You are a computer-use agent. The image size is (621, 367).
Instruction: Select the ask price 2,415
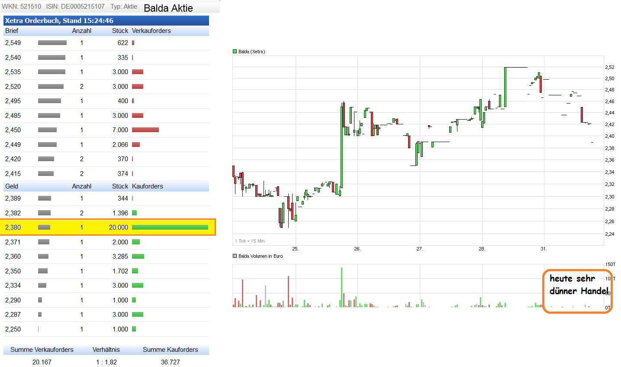pos(13,174)
